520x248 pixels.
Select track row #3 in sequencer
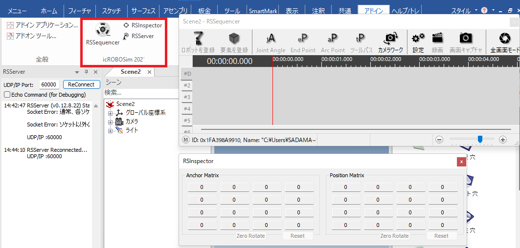pos(187,97)
